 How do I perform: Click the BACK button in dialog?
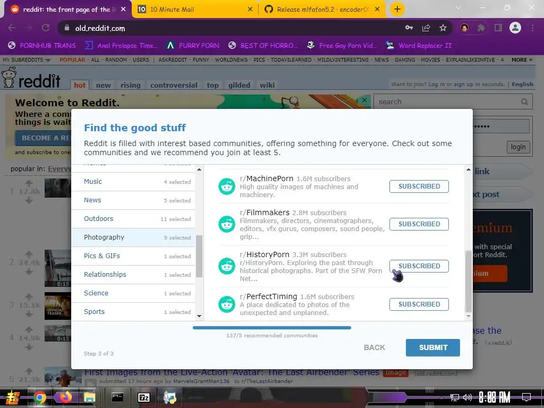375,347
